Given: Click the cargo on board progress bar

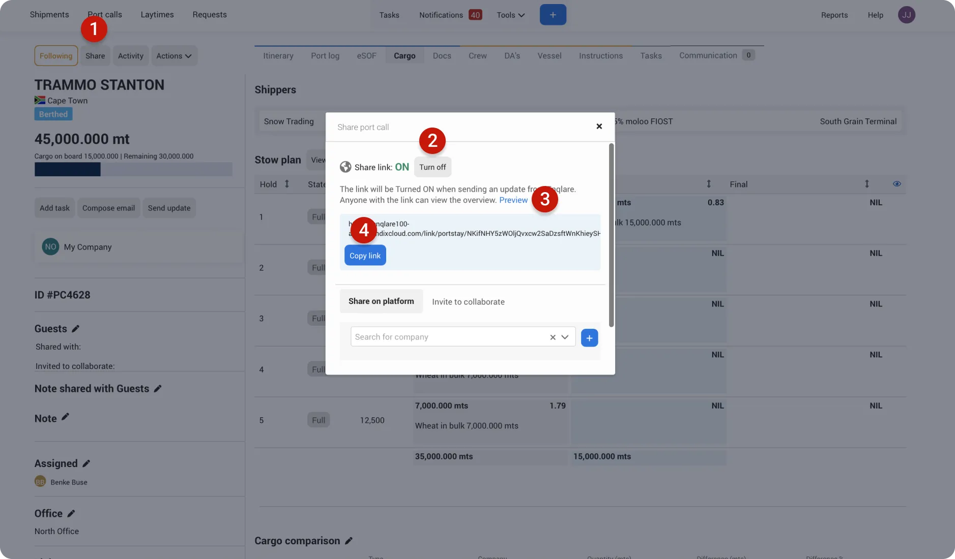Looking at the screenshot, I should point(133,169).
